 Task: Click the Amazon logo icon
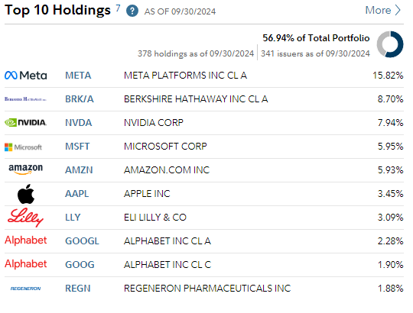click(x=25, y=169)
